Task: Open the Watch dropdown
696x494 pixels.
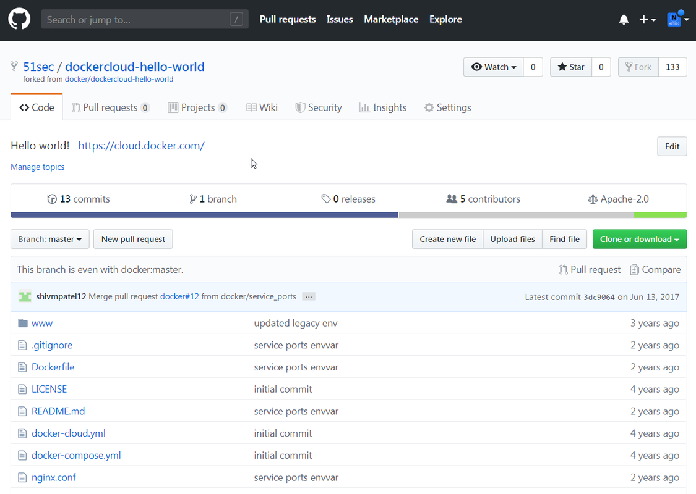Action: point(494,67)
